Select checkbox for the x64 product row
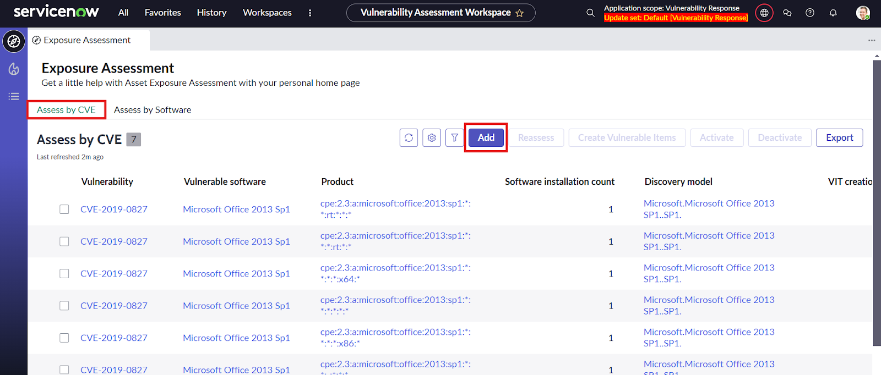The image size is (881, 375). (x=64, y=274)
